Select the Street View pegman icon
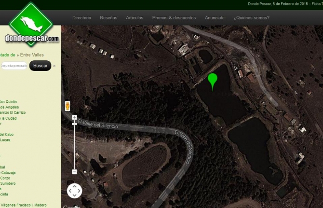 tap(67, 106)
